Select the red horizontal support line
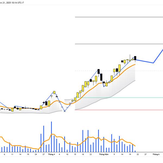The image size is (163, 163). click(119, 110)
